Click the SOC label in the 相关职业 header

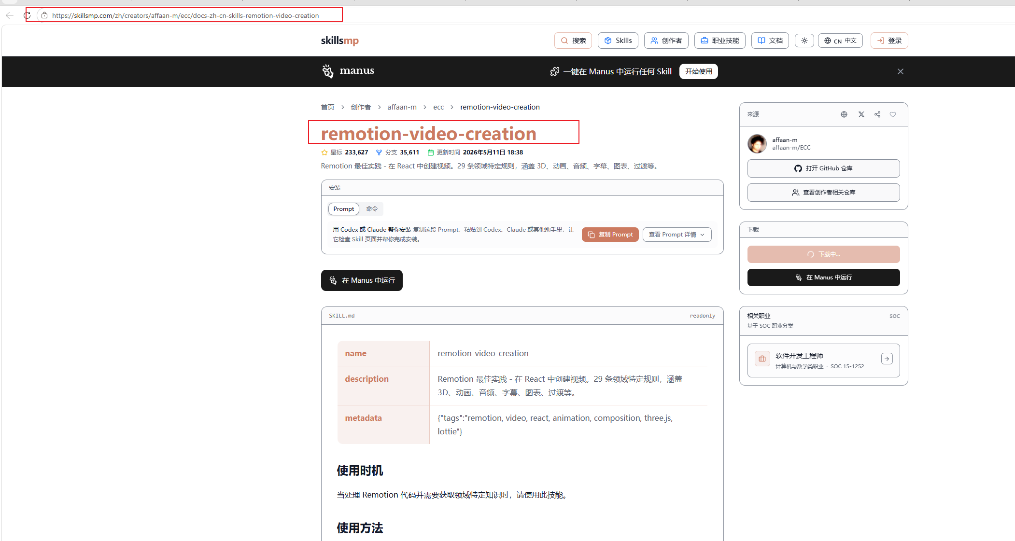[895, 316]
